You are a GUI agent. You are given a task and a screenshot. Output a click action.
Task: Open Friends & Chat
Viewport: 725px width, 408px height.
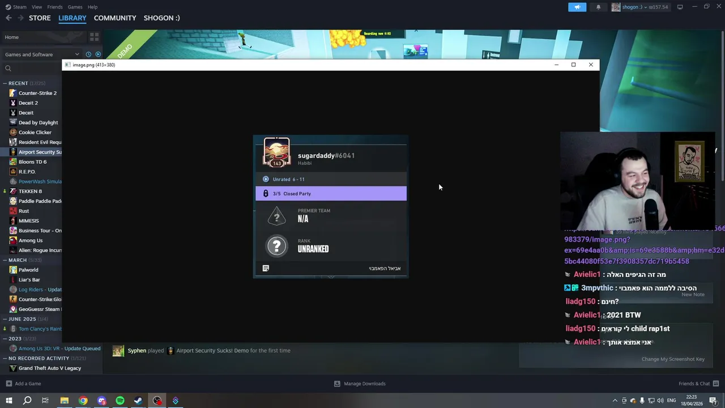[698, 384]
